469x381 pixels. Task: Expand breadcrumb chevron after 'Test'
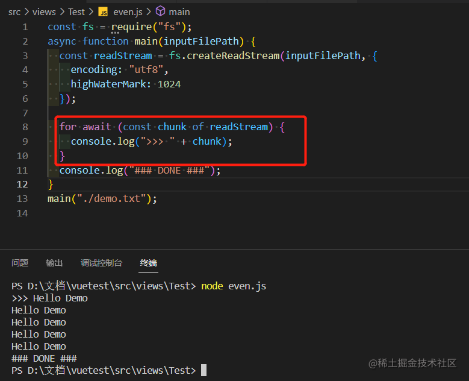click(x=91, y=12)
